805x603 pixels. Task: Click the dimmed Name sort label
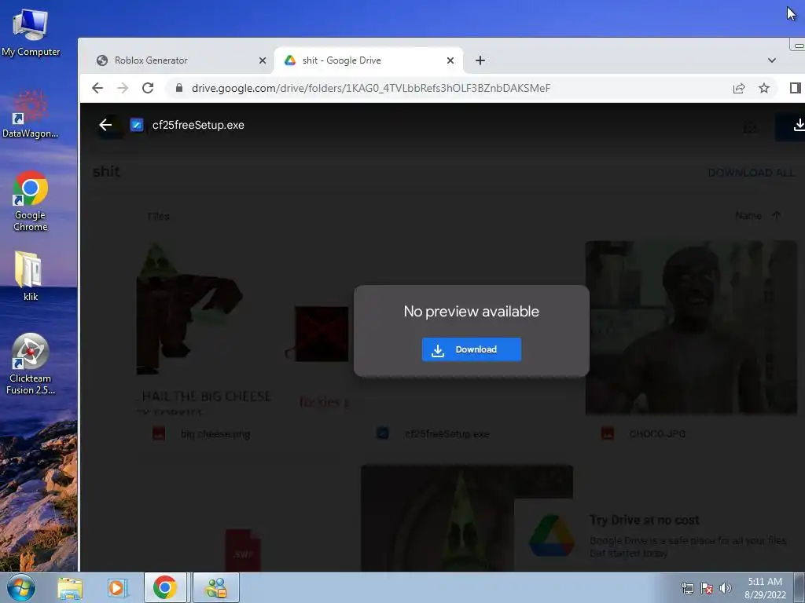click(x=748, y=216)
